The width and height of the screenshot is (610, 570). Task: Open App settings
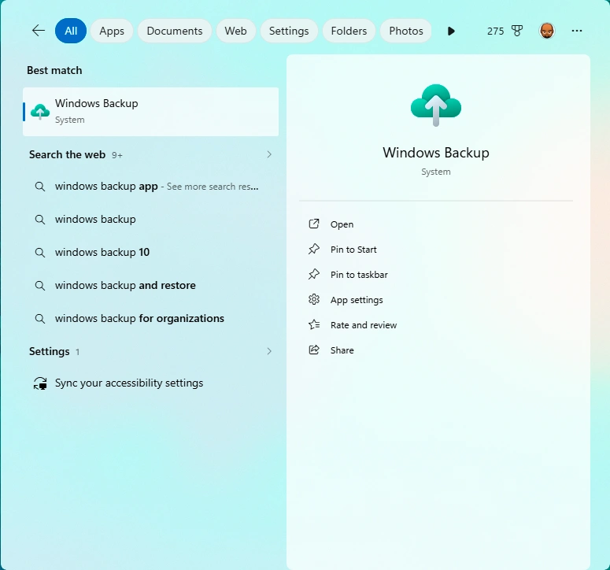tap(436, 300)
